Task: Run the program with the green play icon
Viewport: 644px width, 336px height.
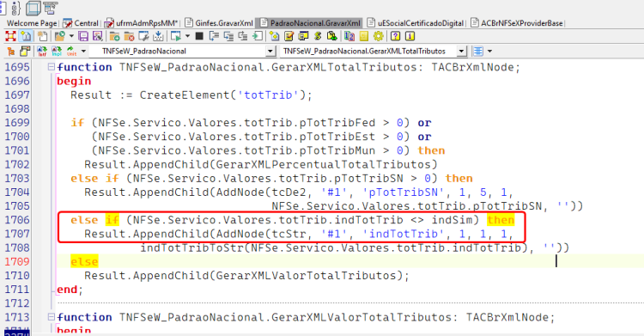Action: click(x=176, y=36)
